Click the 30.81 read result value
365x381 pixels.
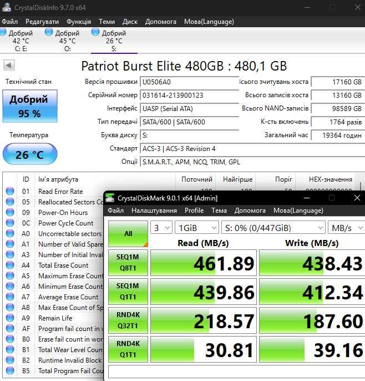tap(204, 349)
